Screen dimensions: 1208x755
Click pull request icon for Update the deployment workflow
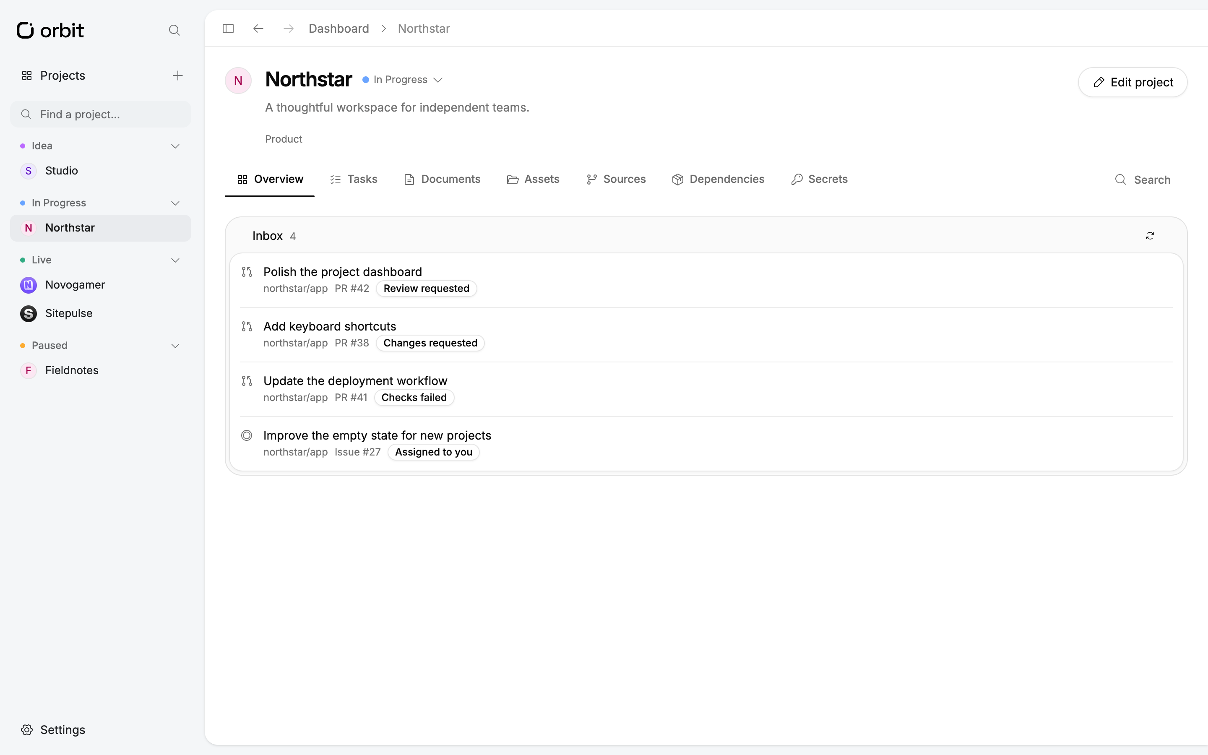tap(247, 381)
